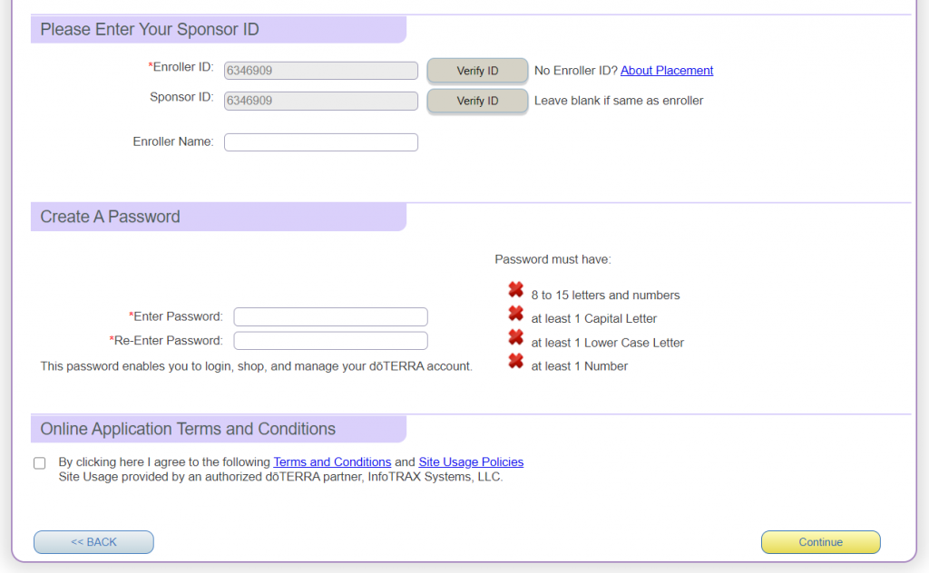This screenshot has height=573, width=929.
Task: Go back with the << BACK button
Action: pyautogui.click(x=93, y=542)
